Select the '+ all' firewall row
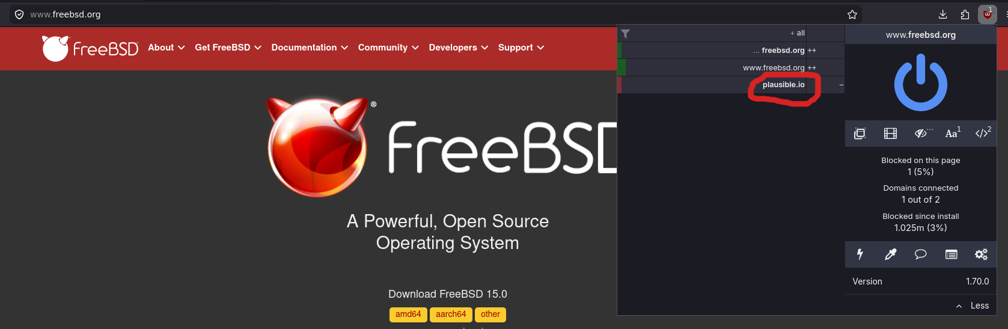The height and width of the screenshot is (329, 1008). click(730, 33)
